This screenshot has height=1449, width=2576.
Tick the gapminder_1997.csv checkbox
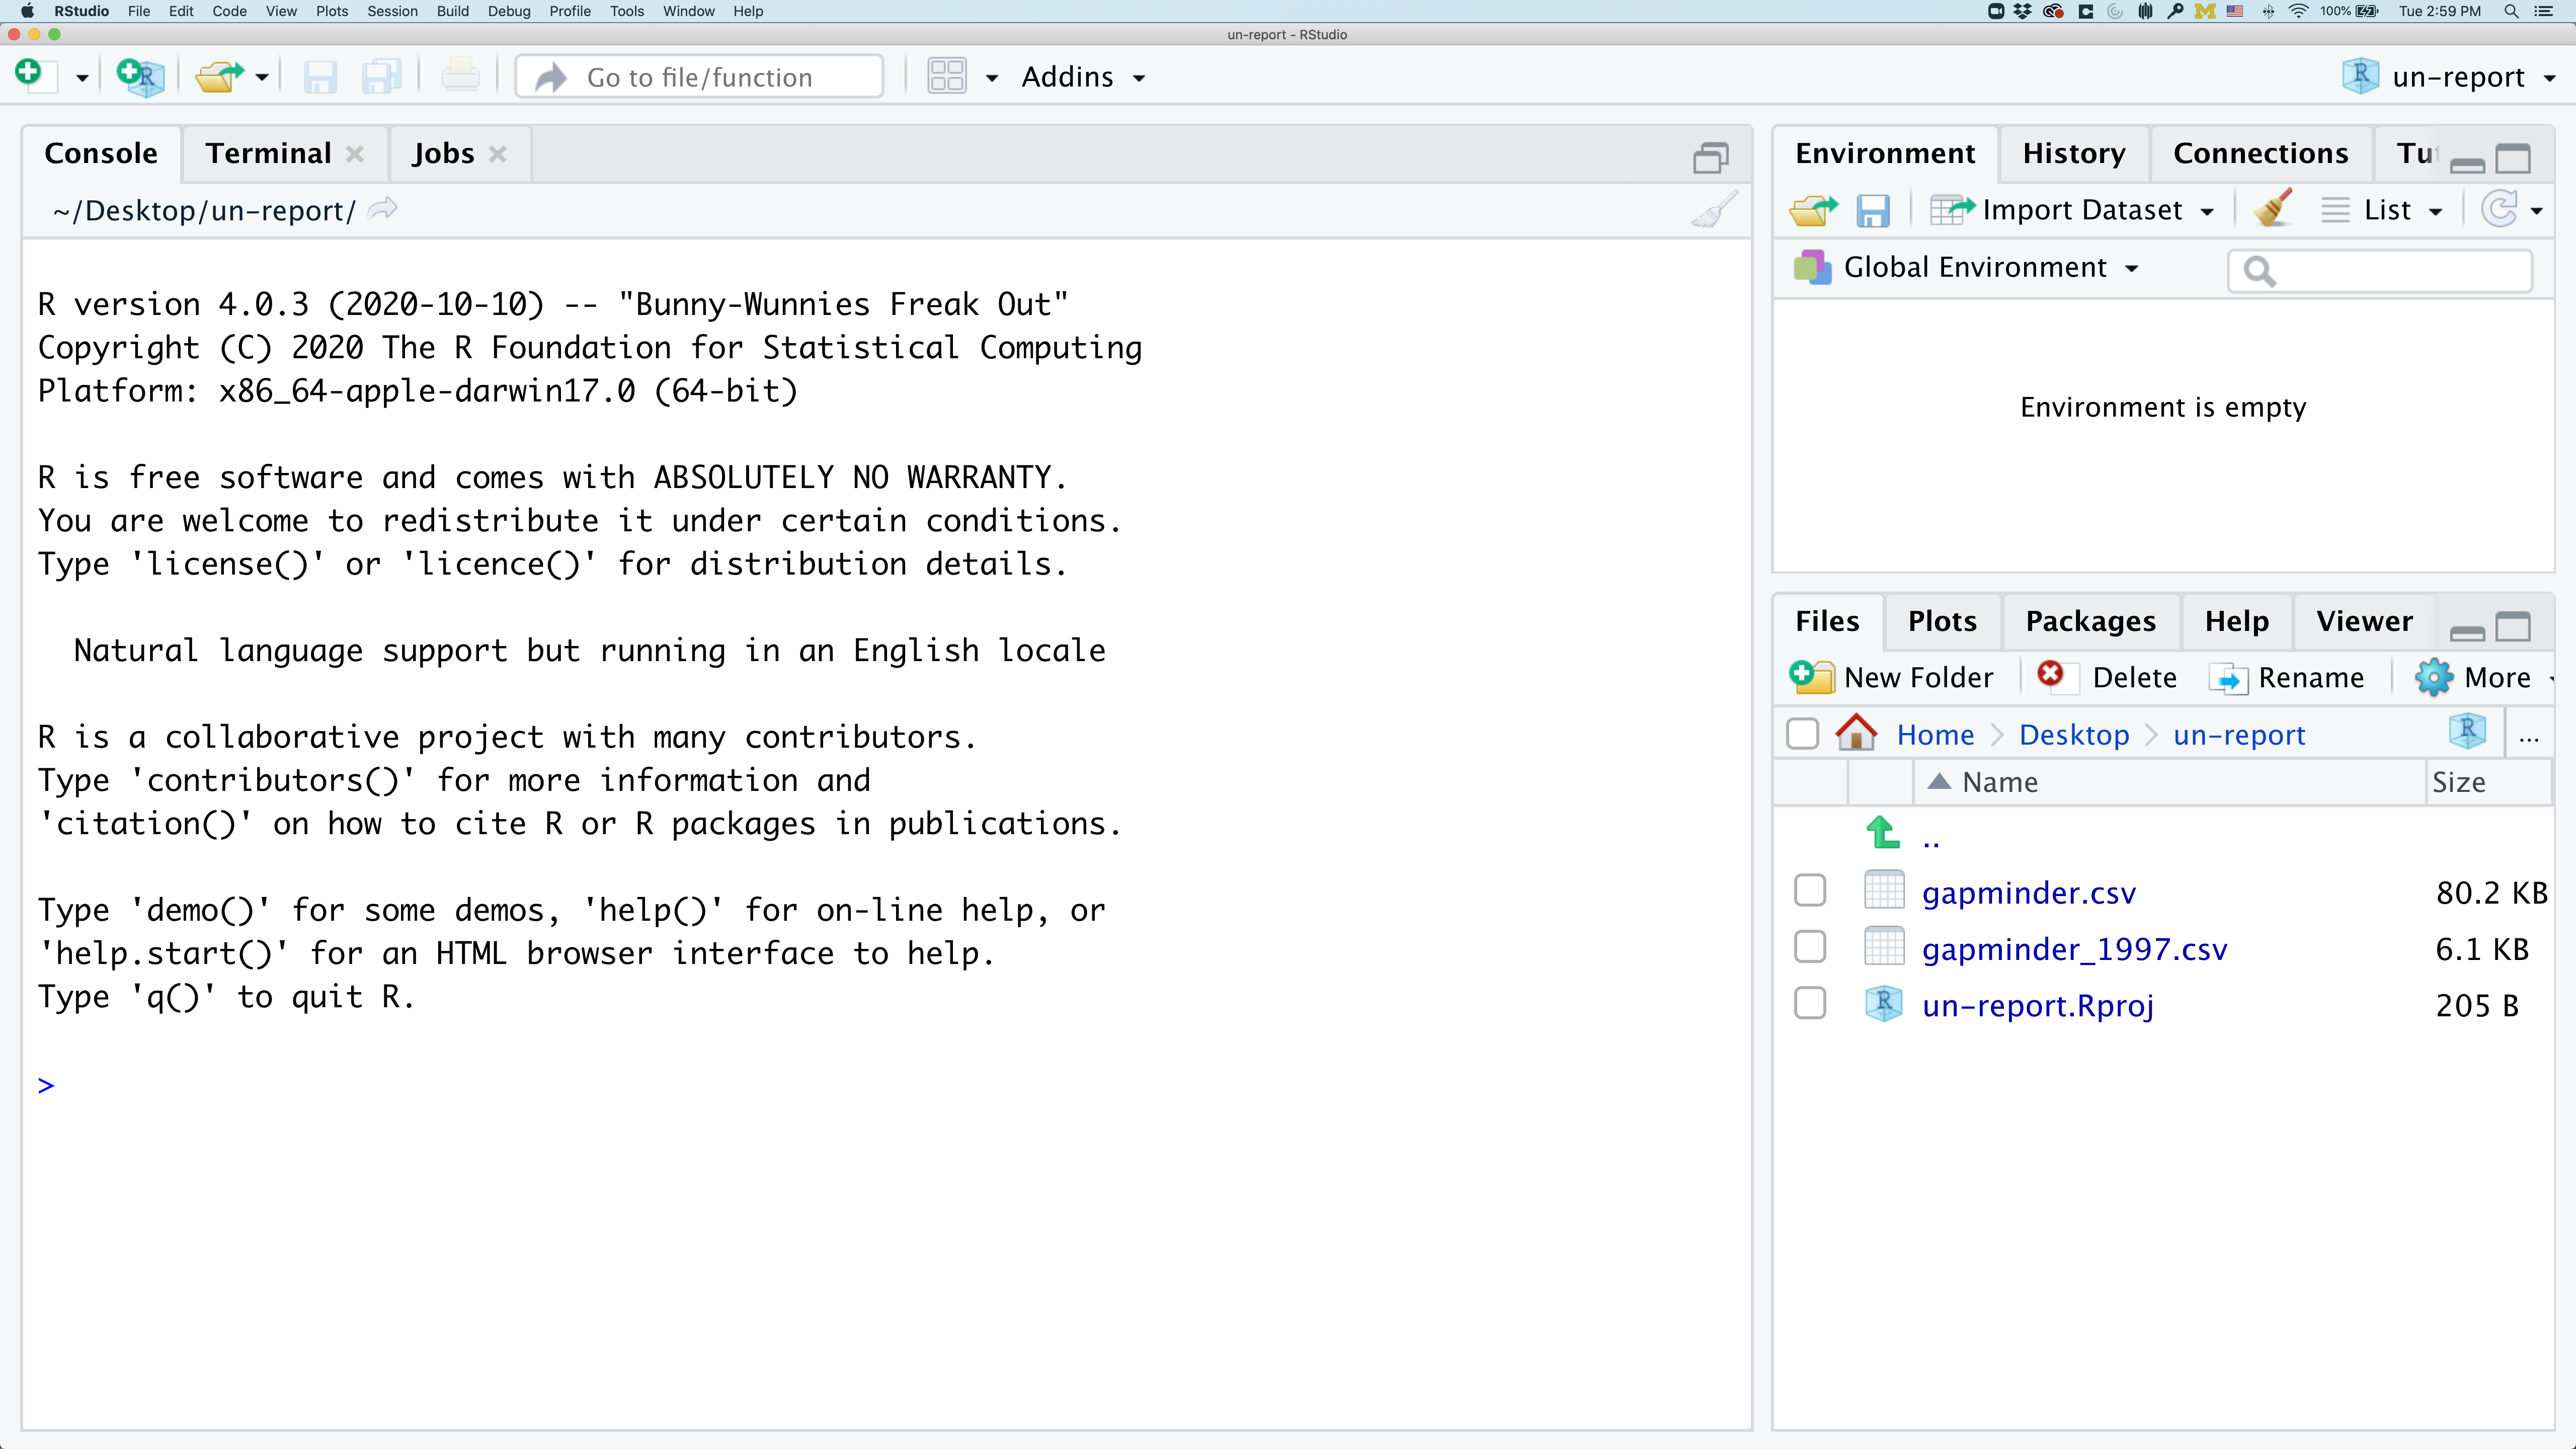point(1810,947)
